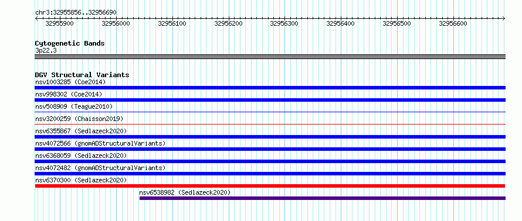Select the blue bar for nsv6355867
This screenshot has height=221, width=522.
270,137
